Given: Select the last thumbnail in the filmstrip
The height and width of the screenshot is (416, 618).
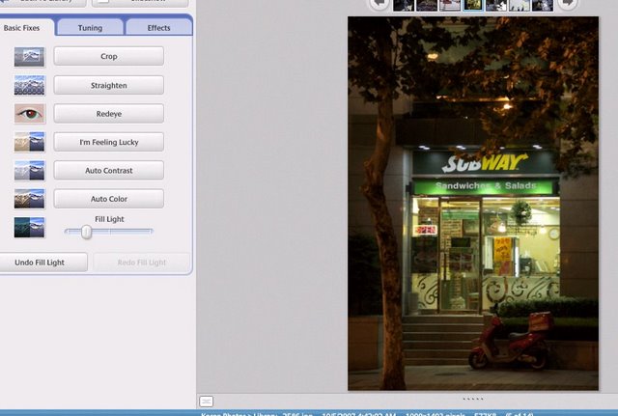Looking at the screenshot, I should point(543,5).
